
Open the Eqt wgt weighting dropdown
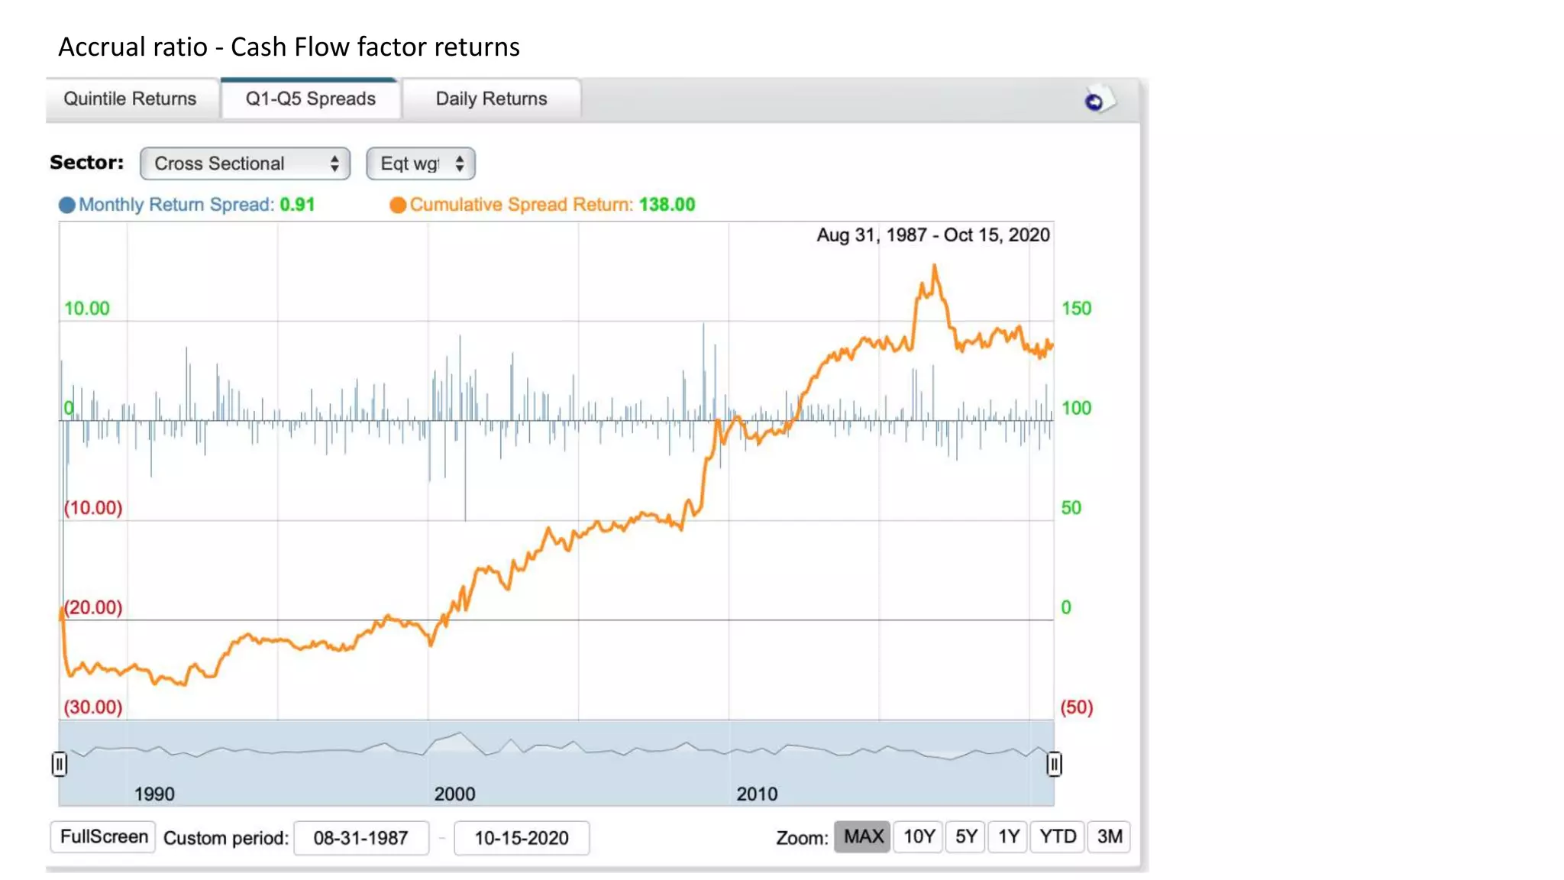coord(421,163)
